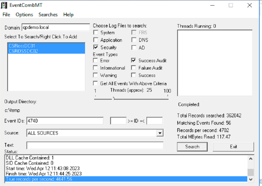
Task: Click the EventCombMT app icon in title bar
Action: coord(4,5)
